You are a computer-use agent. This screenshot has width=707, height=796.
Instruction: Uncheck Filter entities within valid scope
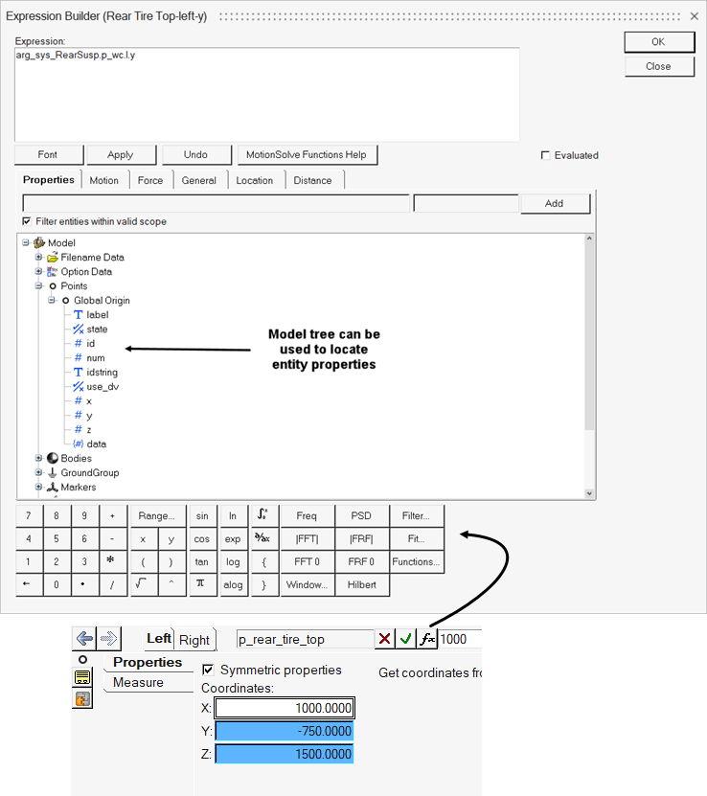click(x=27, y=221)
